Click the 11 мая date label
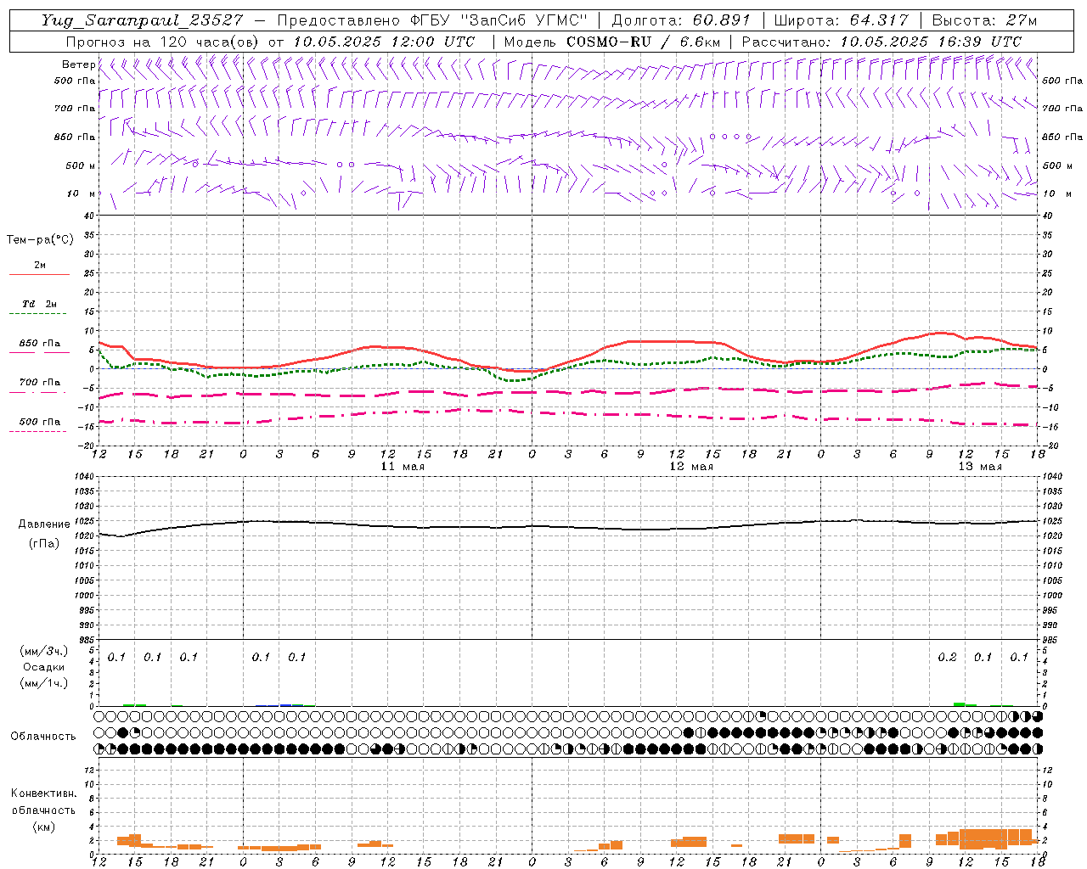 403,467
